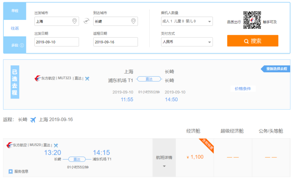Switch to the 多段 multi-city tab
Viewport: 293px width, 179px height.
click(14, 45)
